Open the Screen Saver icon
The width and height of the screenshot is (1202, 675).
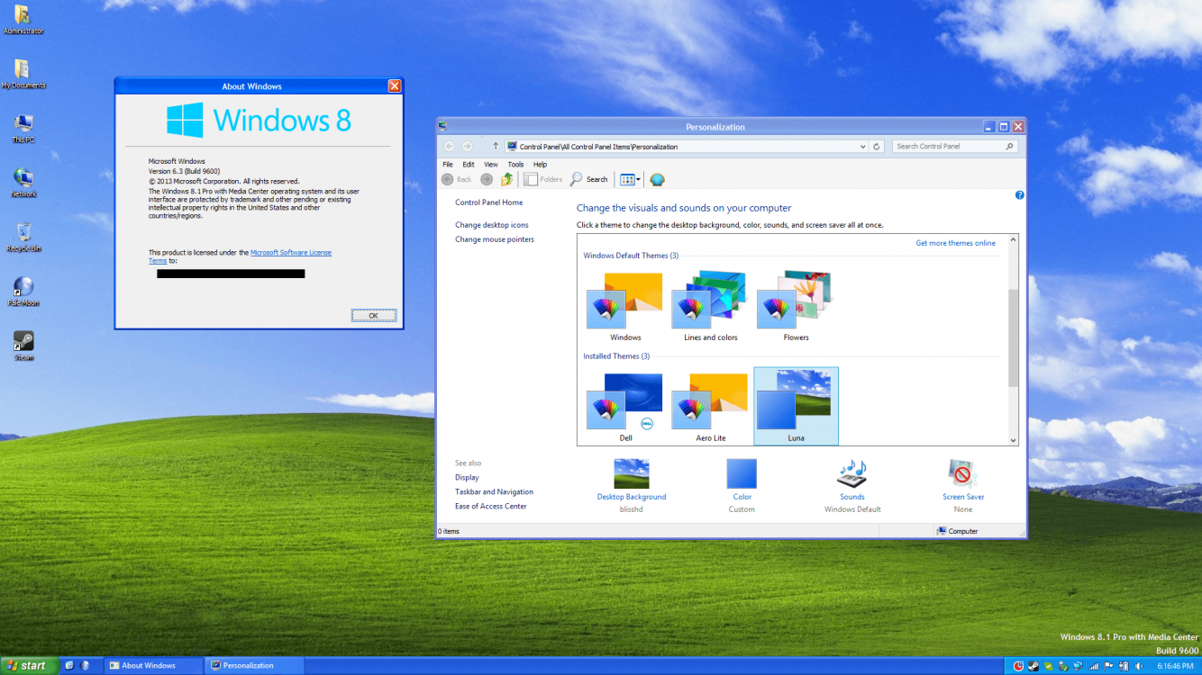tap(962, 473)
